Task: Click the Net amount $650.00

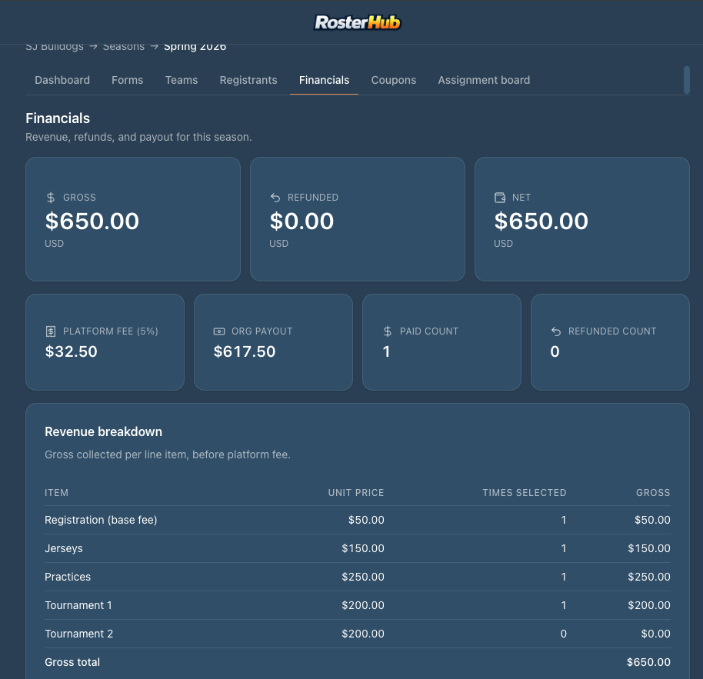Action: (541, 221)
